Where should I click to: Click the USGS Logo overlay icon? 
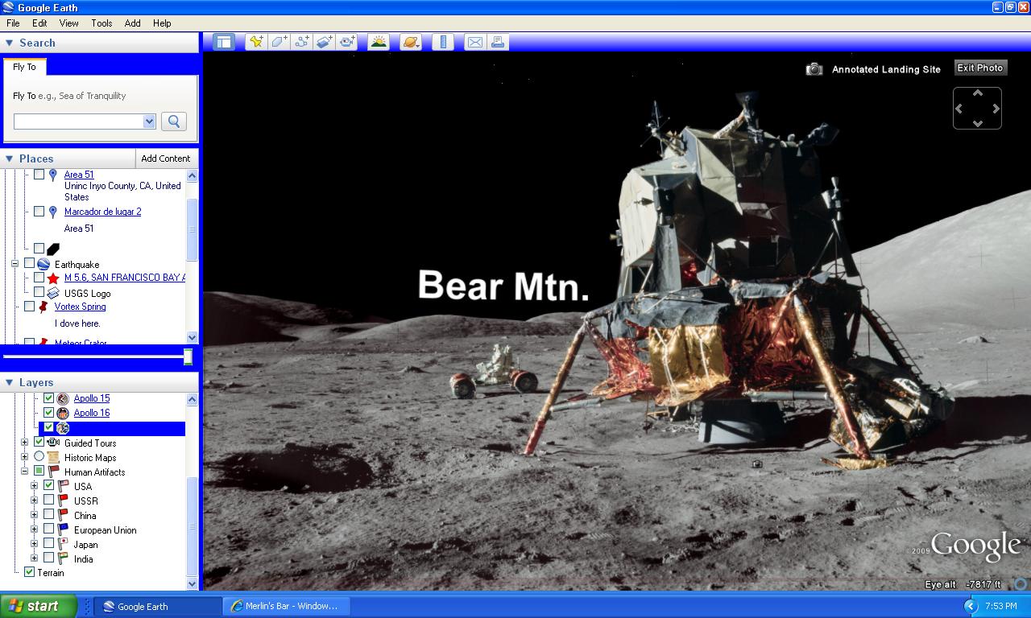point(53,294)
